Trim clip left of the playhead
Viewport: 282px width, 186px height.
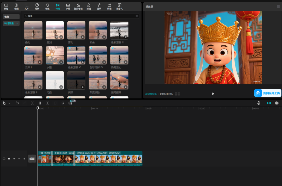coord(40,103)
